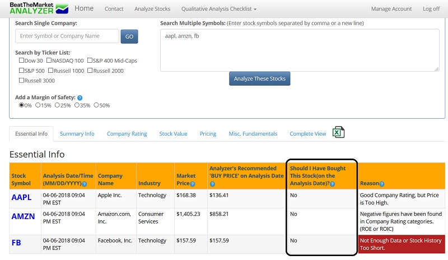This screenshot has height=260, width=448.
Task: Click the Company Name column header
Action: coord(116,176)
